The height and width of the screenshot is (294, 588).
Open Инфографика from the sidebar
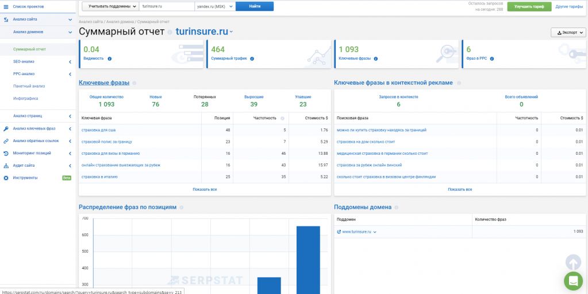[x=25, y=98]
